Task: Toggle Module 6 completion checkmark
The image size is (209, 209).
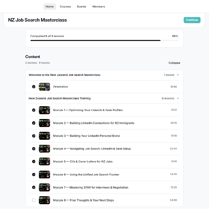Action: click(x=34, y=174)
